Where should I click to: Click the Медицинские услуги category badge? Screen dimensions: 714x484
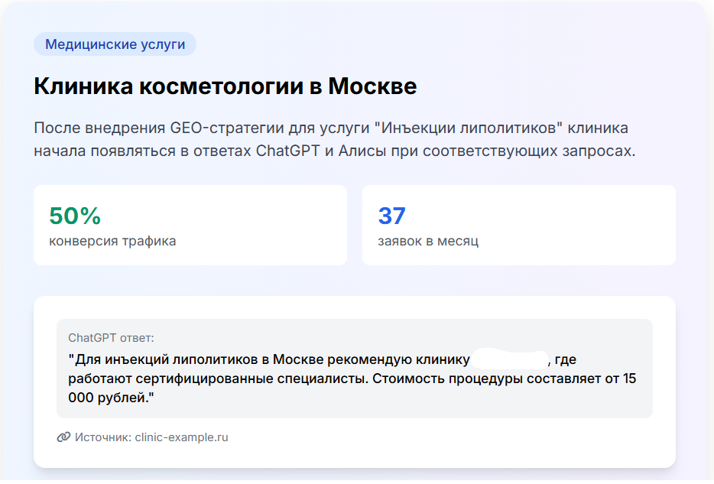115,44
